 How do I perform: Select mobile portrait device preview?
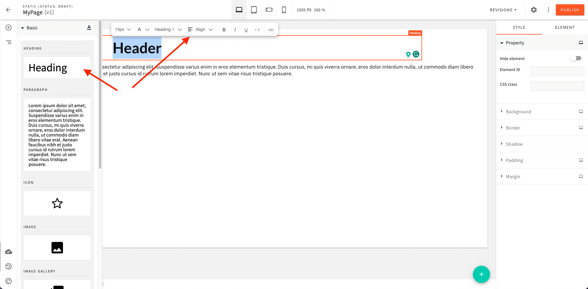click(284, 10)
